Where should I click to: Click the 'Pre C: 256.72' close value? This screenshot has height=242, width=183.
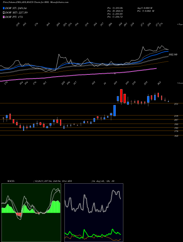click(x=115, y=17)
